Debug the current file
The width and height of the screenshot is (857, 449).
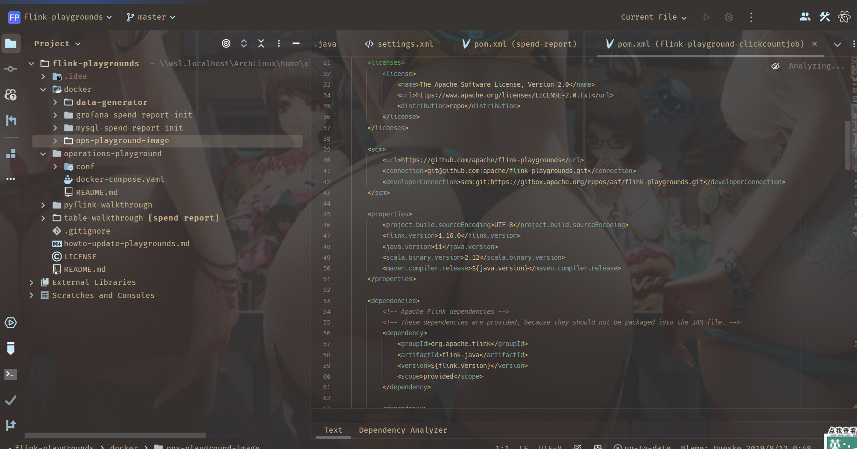[729, 17]
